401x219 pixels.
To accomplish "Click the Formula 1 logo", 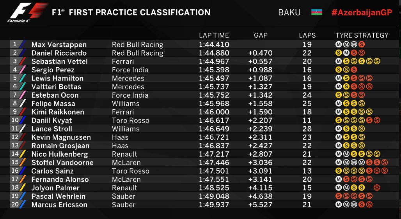I will [28, 12].
